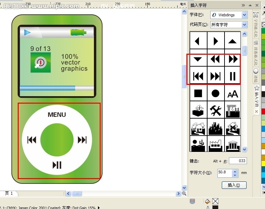Select the left-pointing triangle character

point(198,41)
